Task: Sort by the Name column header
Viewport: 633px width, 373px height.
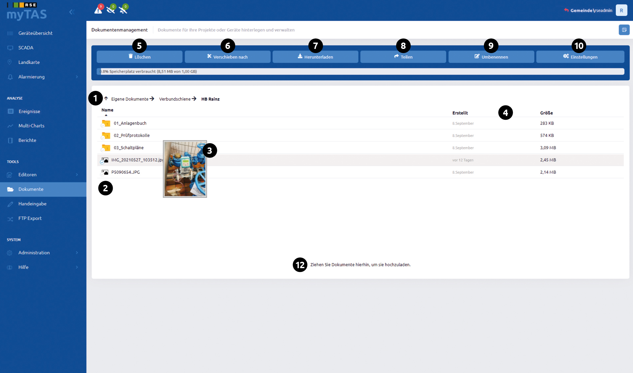Action: click(107, 110)
